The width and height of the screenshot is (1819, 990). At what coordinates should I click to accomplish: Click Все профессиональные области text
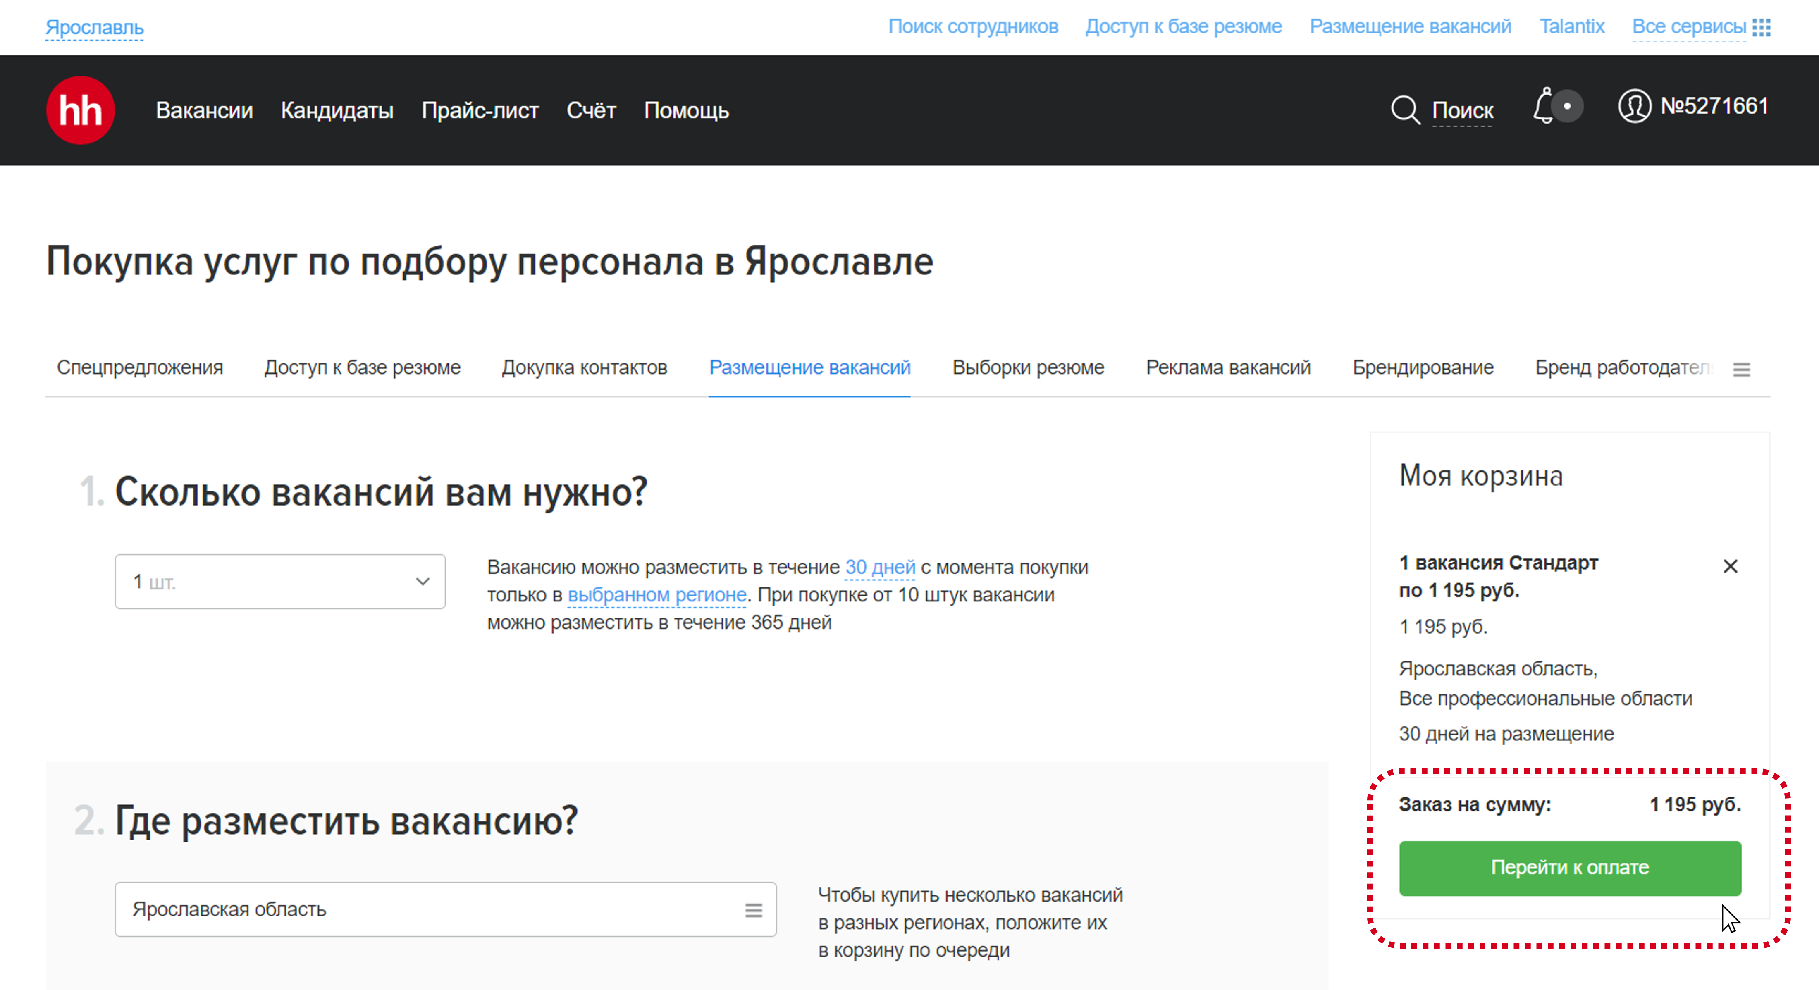tap(1546, 699)
